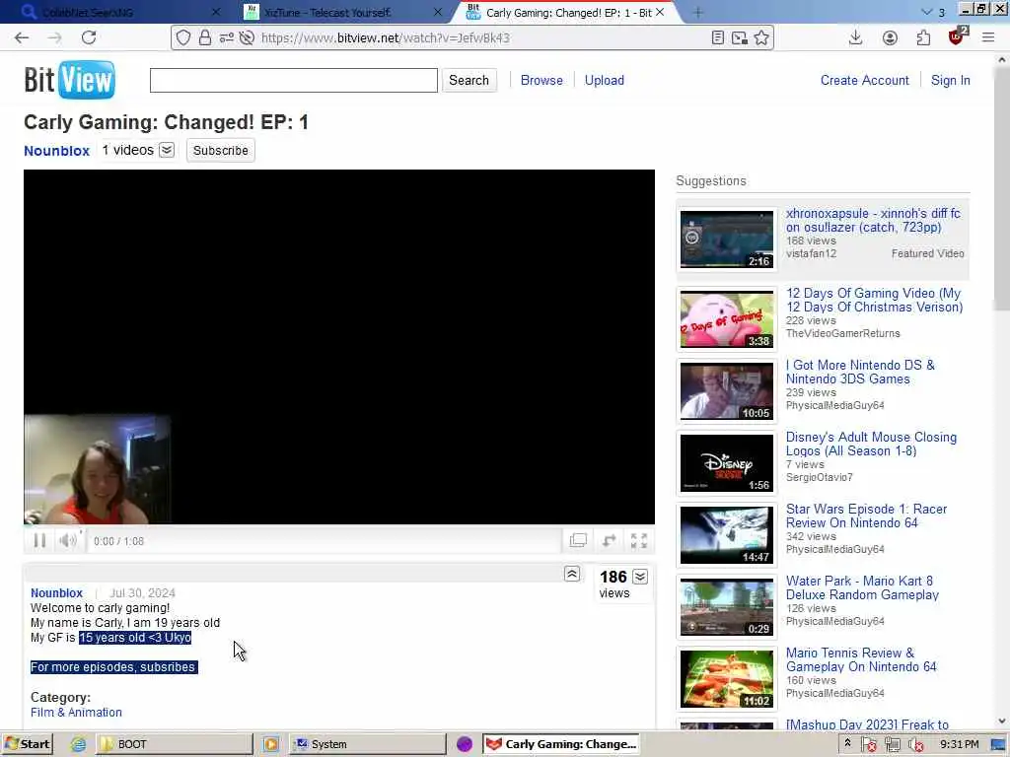The height and width of the screenshot is (757, 1010).
Task: Close the XizTune tab
Action: (438, 12)
